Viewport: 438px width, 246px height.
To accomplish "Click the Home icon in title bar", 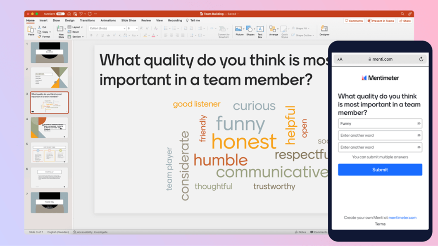I will pyautogui.click(x=69, y=14).
